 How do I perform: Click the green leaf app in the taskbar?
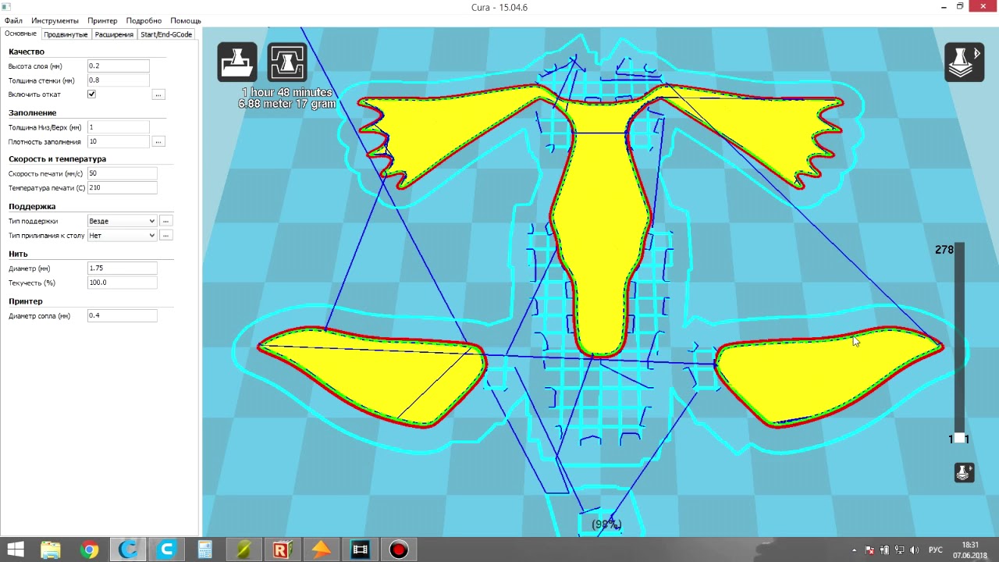244,550
